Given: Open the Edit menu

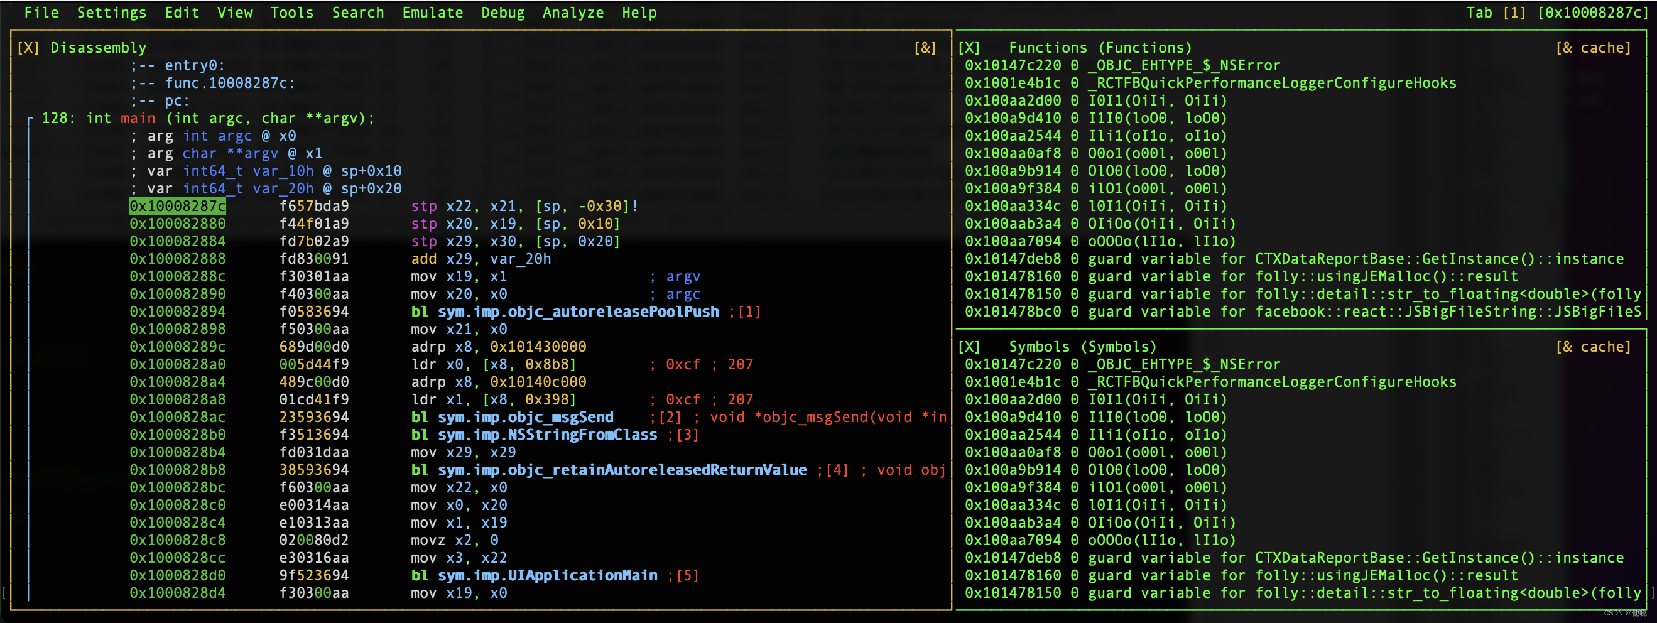Looking at the screenshot, I should (182, 12).
